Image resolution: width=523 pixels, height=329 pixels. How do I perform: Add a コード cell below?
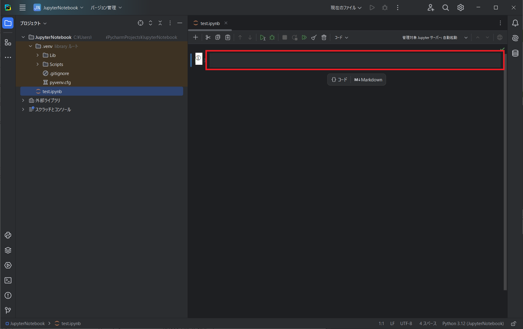pyautogui.click(x=339, y=80)
